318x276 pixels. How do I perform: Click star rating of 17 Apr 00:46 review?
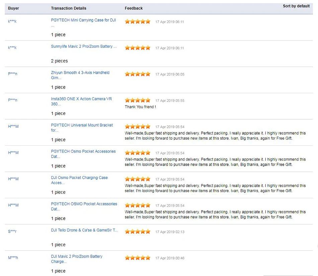pyautogui.click(x=138, y=258)
